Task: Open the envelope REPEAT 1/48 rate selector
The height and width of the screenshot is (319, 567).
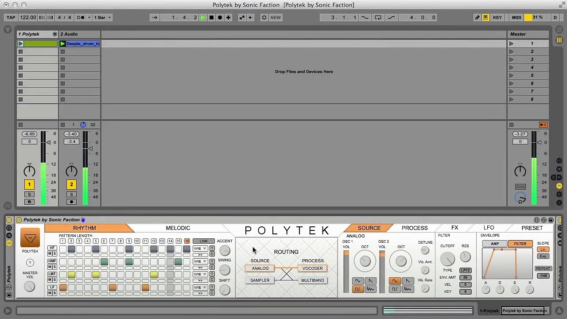Action: (543, 276)
